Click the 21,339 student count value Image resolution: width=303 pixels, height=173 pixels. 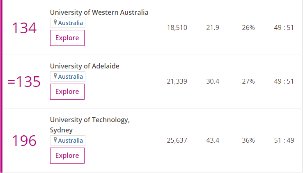(177, 82)
